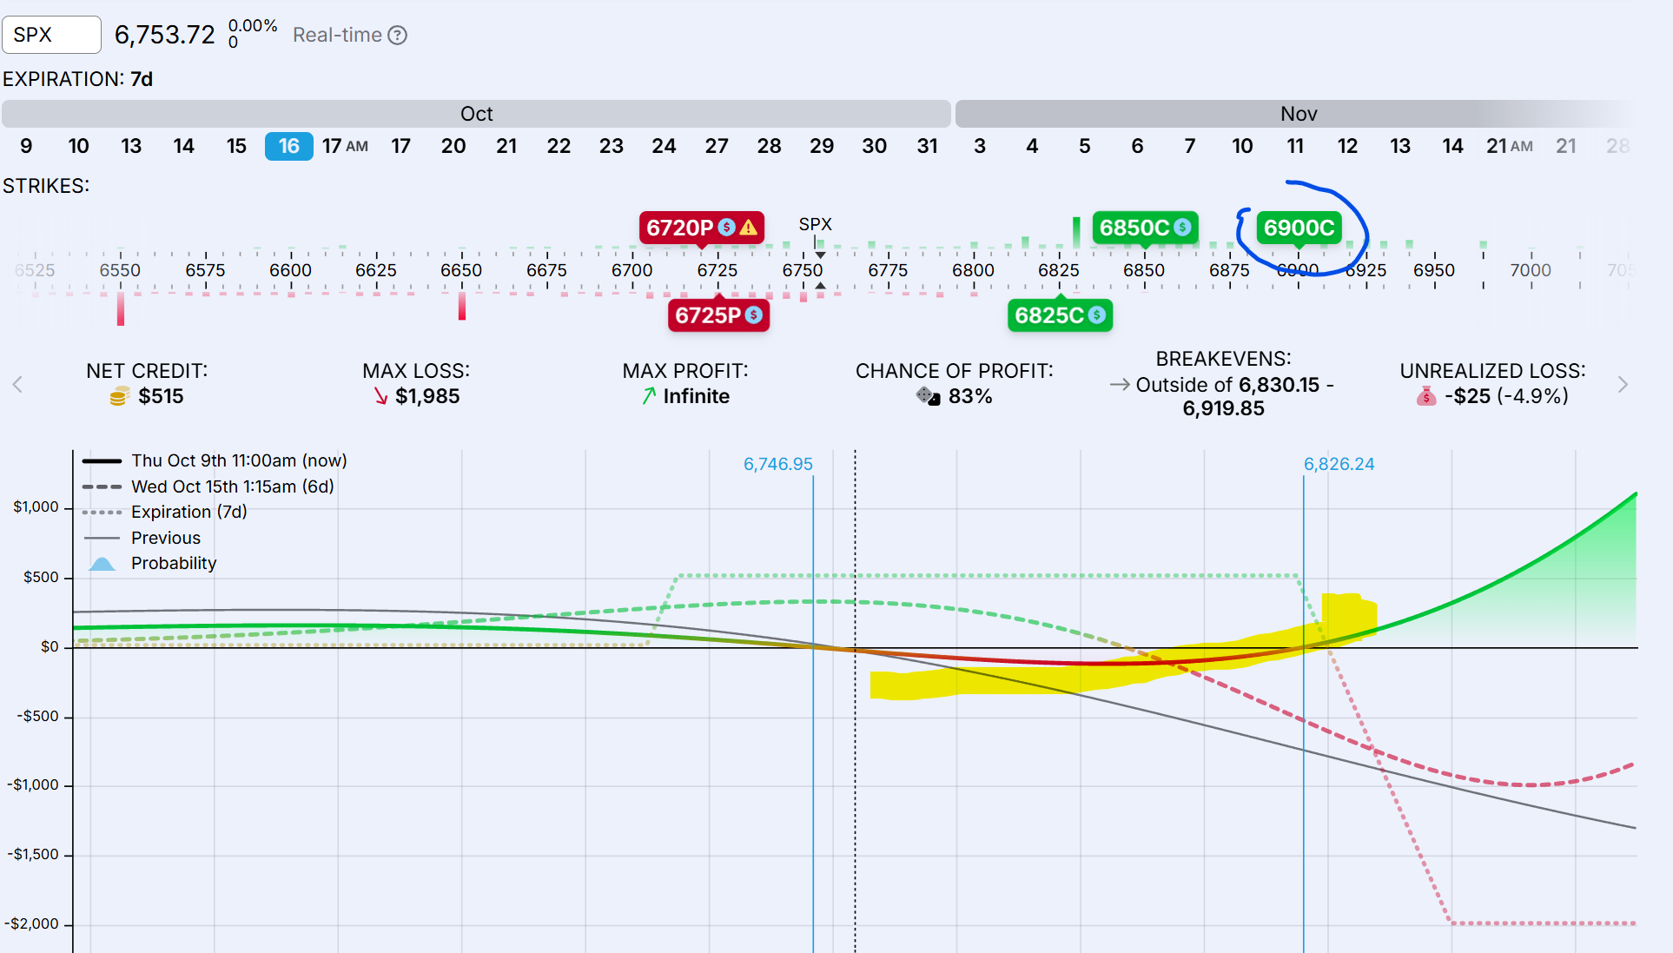Click the dice icon beside Chance of Profit
This screenshot has width=1673, height=953.
pos(928,396)
